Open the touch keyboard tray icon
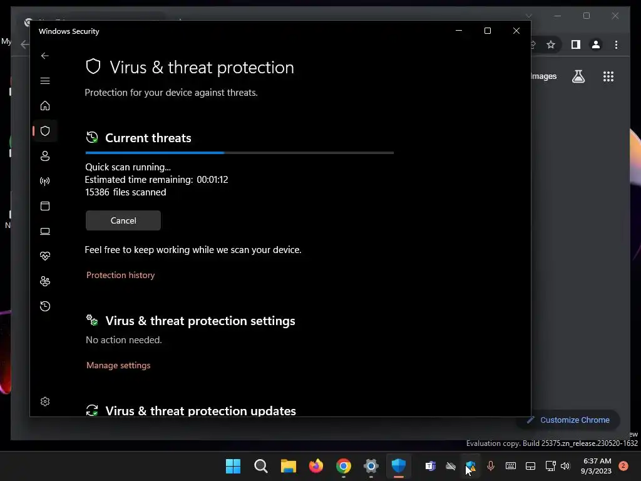This screenshot has height=481, width=641. point(511,466)
